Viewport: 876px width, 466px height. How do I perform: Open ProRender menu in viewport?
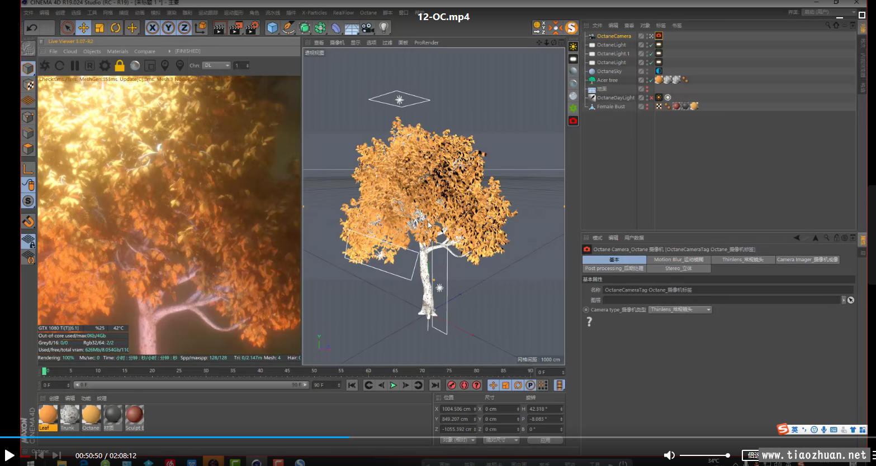[x=426, y=42]
